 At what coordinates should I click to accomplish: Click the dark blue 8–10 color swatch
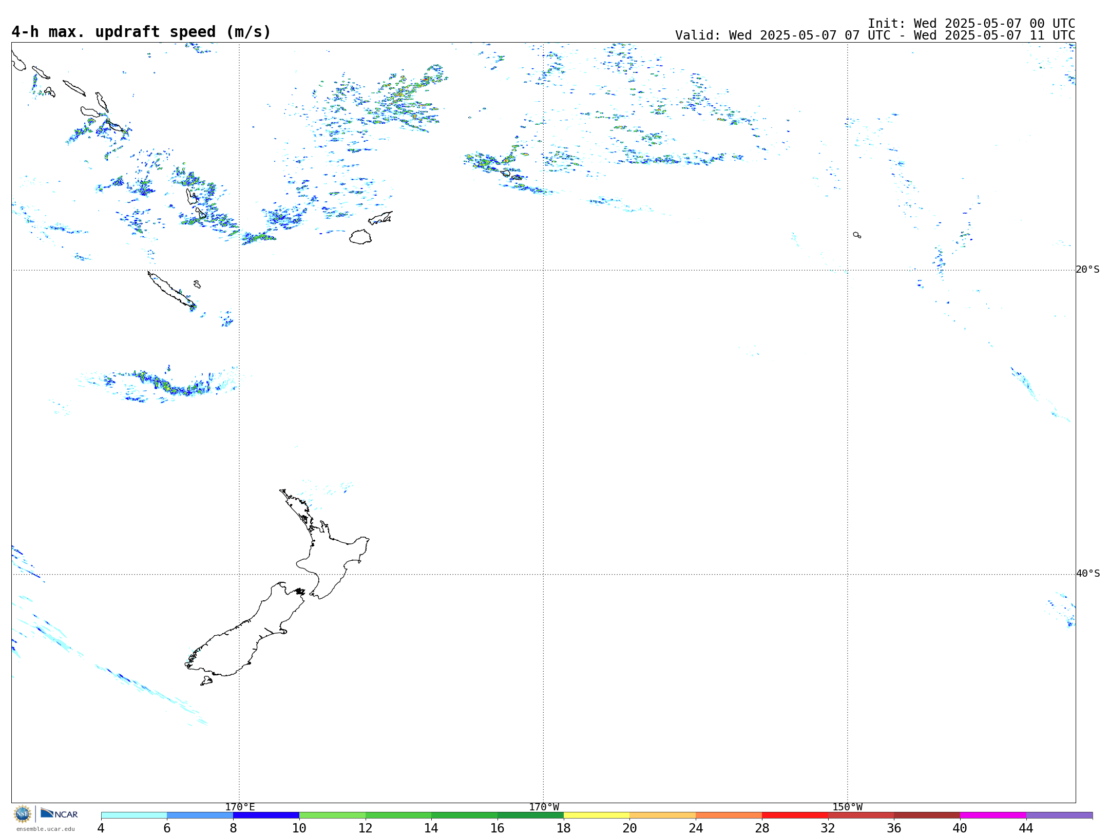tap(266, 815)
